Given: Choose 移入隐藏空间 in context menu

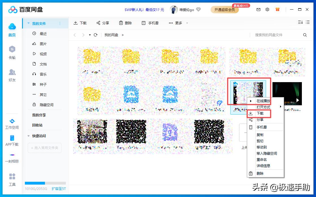Looking at the screenshot, I should (x=265, y=153).
